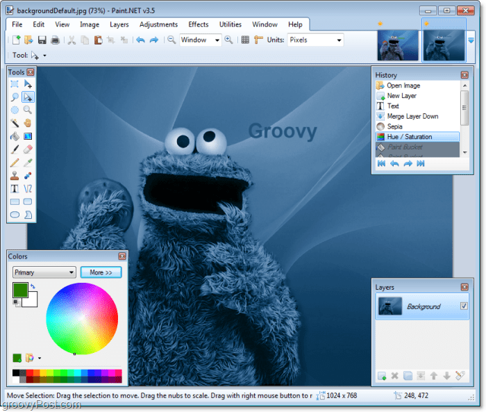Select the Line/Curve tool
This screenshot has height=412, width=486.
[x=28, y=188]
